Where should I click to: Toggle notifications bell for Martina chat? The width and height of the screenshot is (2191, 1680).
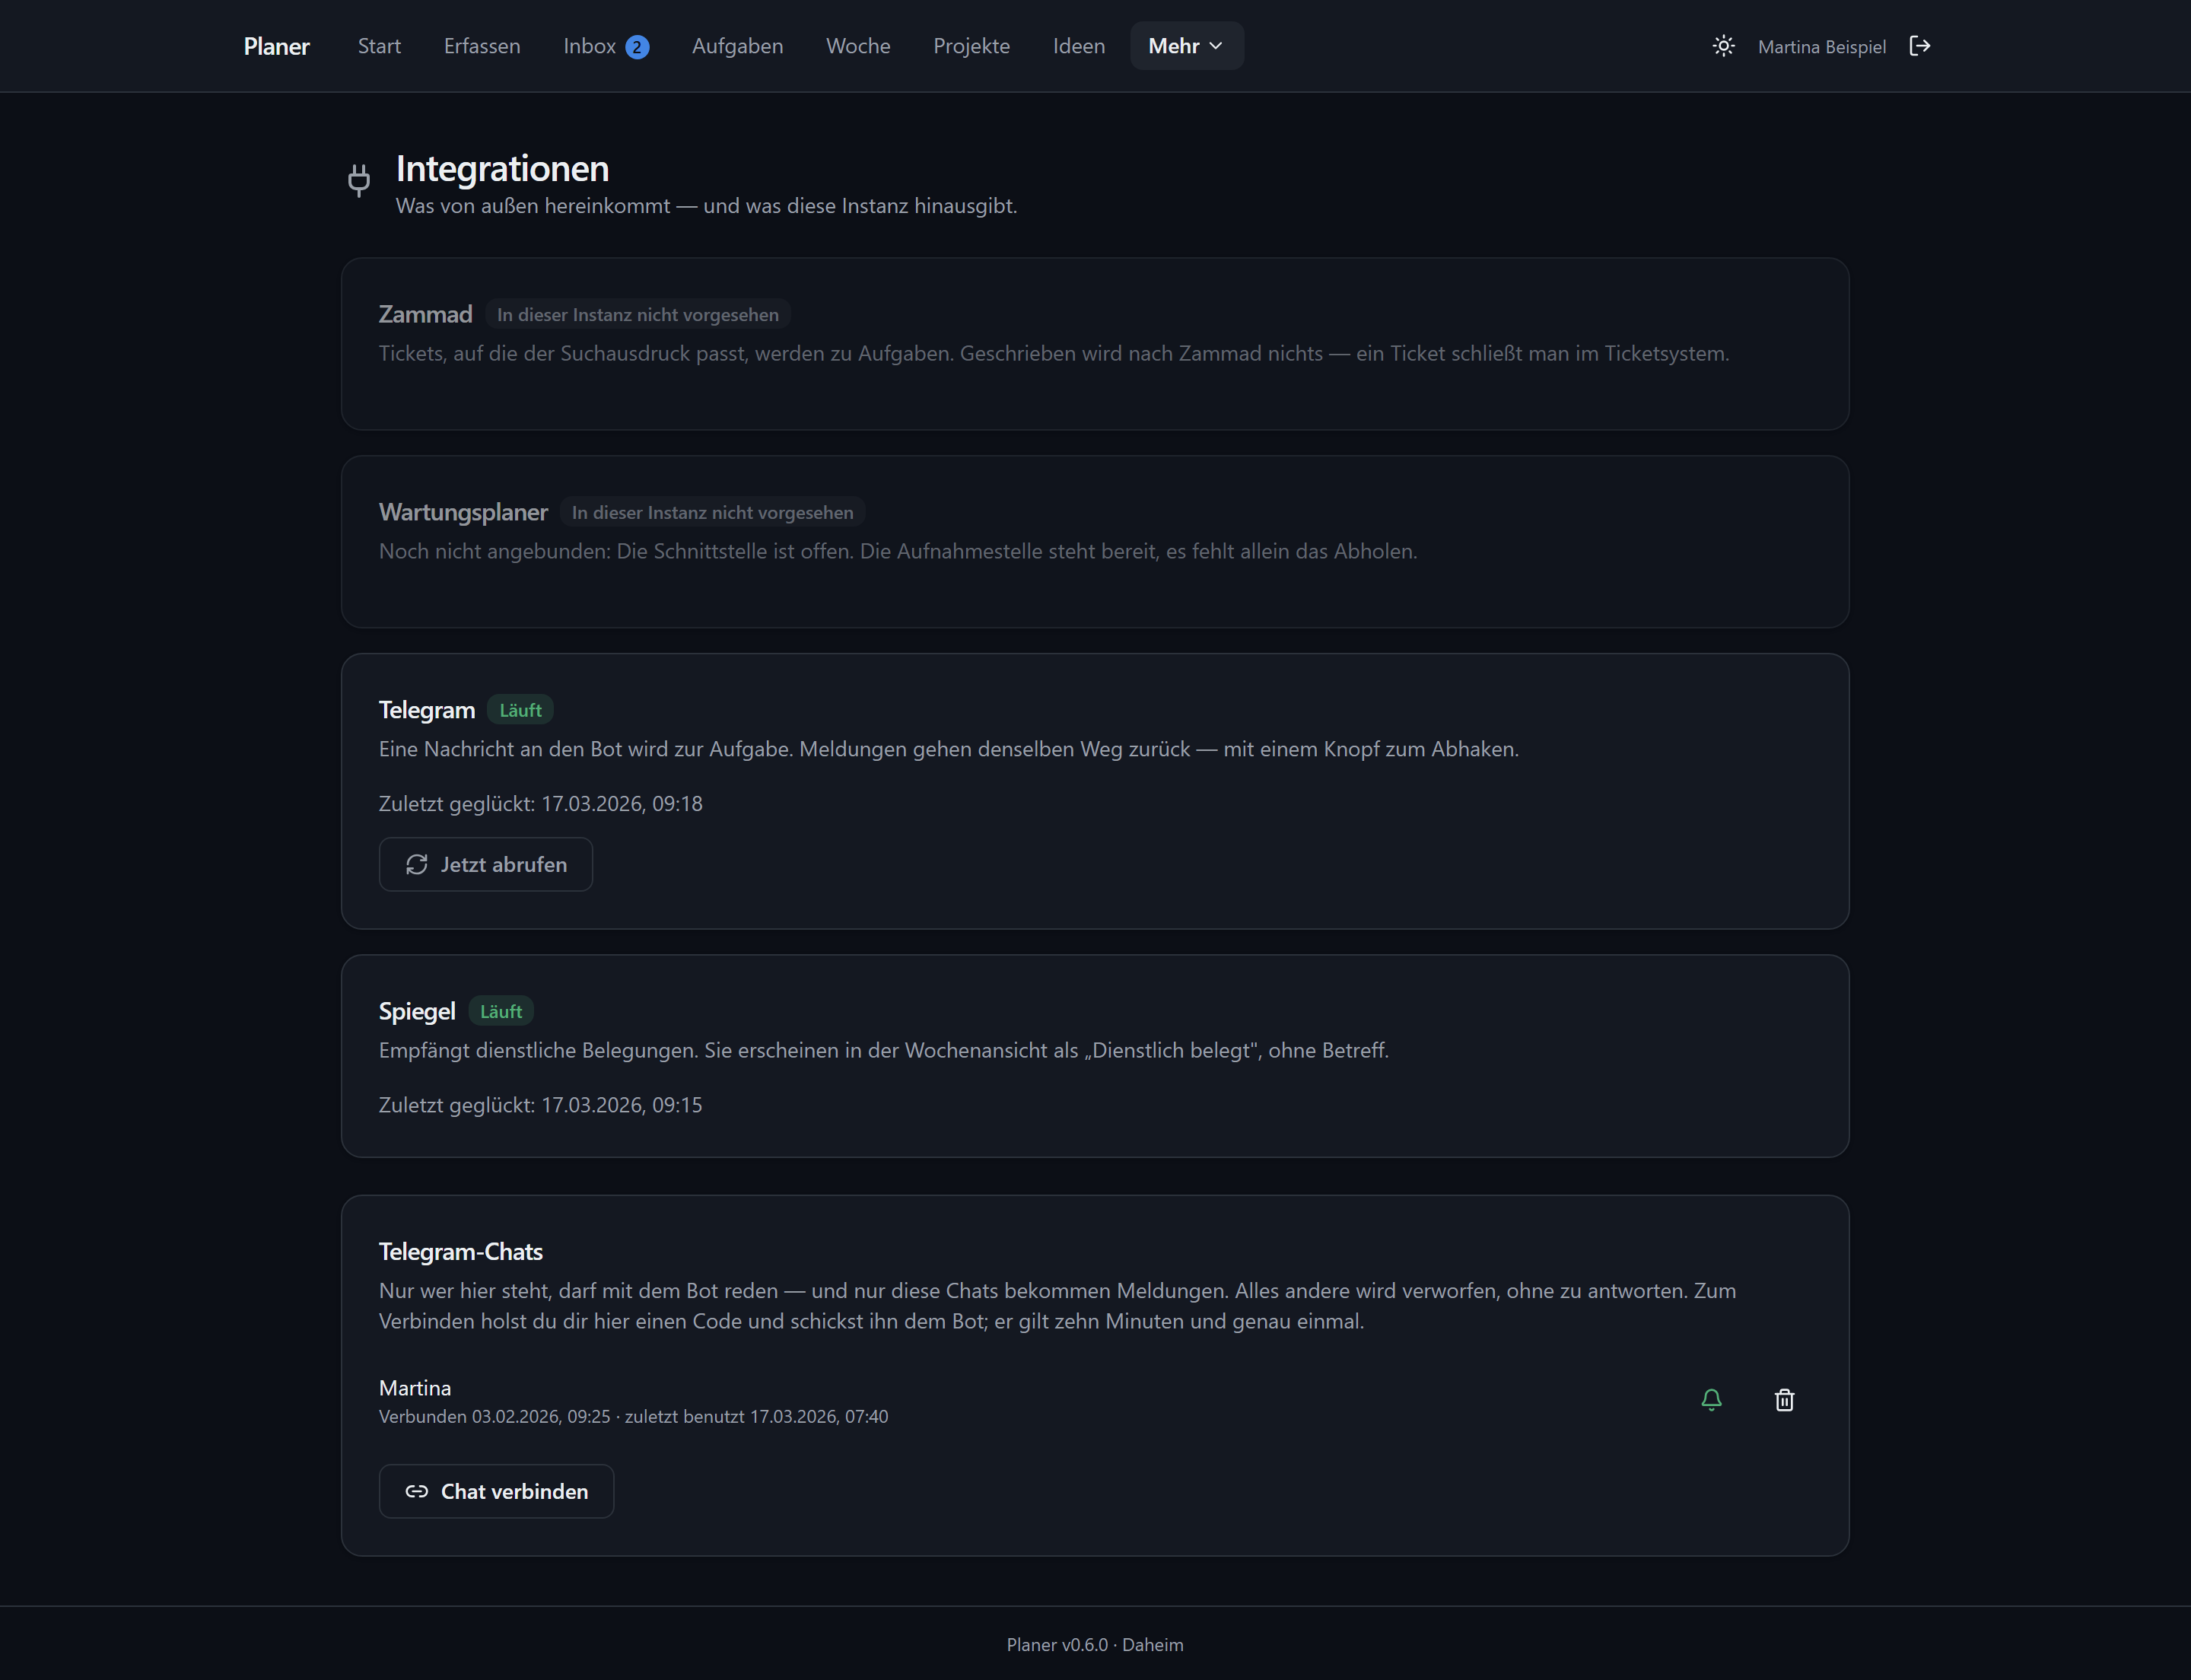click(x=1711, y=1400)
